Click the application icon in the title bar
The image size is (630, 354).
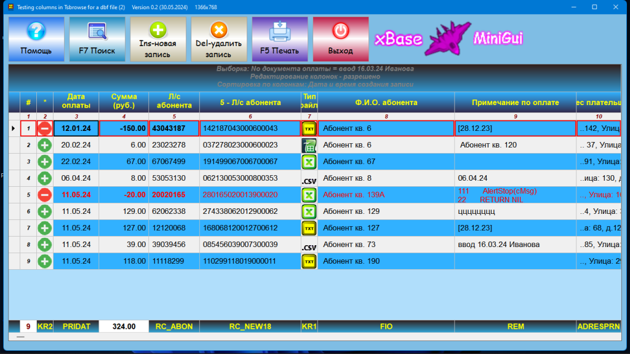point(11,7)
